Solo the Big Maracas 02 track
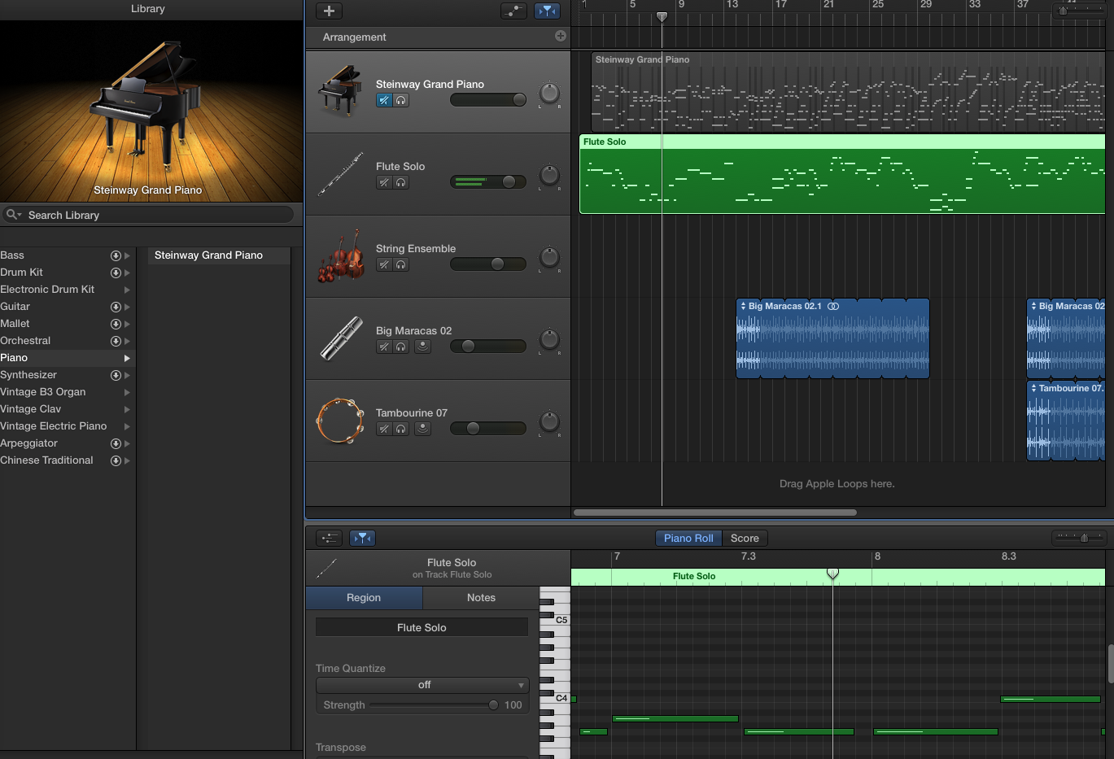 click(x=401, y=347)
